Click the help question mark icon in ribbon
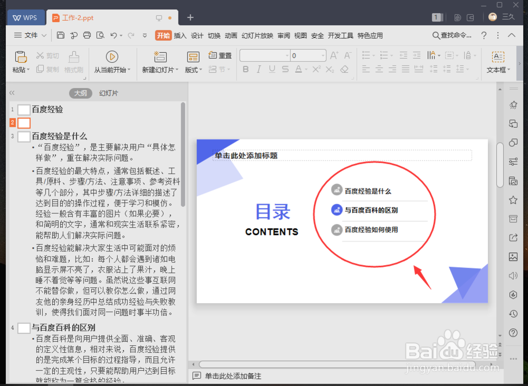The image size is (528, 386). (x=484, y=35)
